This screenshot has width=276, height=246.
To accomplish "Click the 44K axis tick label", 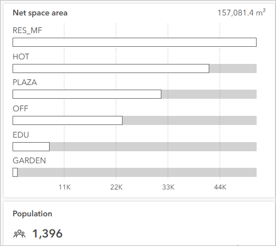I will (x=220, y=187).
